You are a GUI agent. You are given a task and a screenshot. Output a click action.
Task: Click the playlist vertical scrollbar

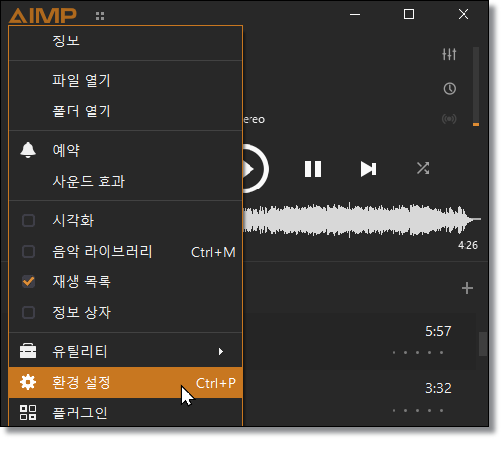(x=483, y=343)
